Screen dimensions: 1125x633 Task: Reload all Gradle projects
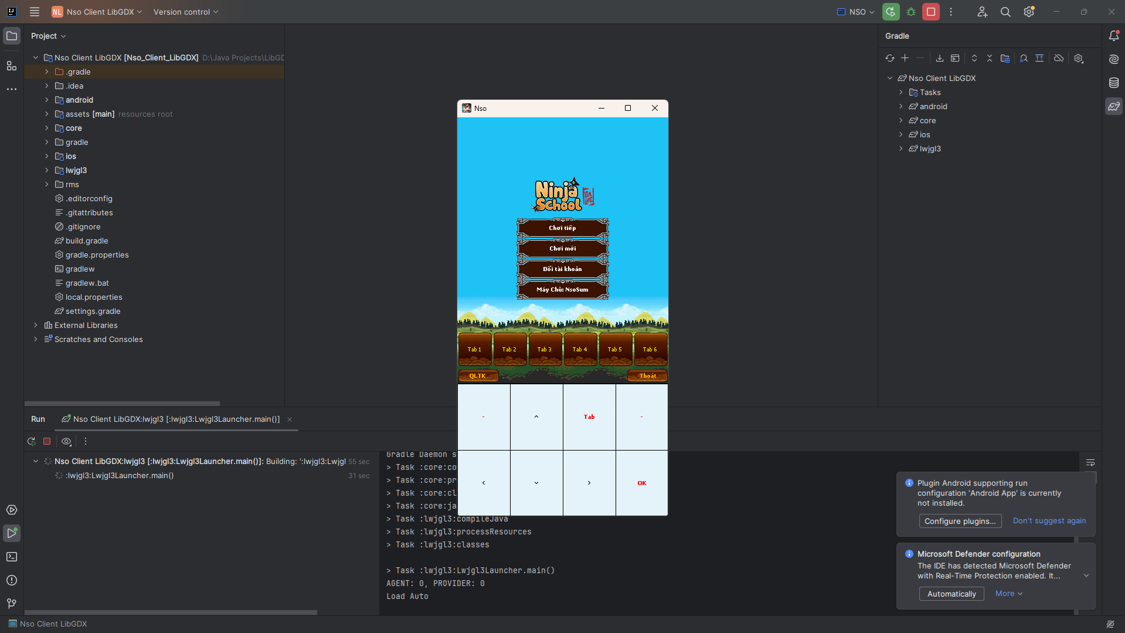pyautogui.click(x=890, y=58)
